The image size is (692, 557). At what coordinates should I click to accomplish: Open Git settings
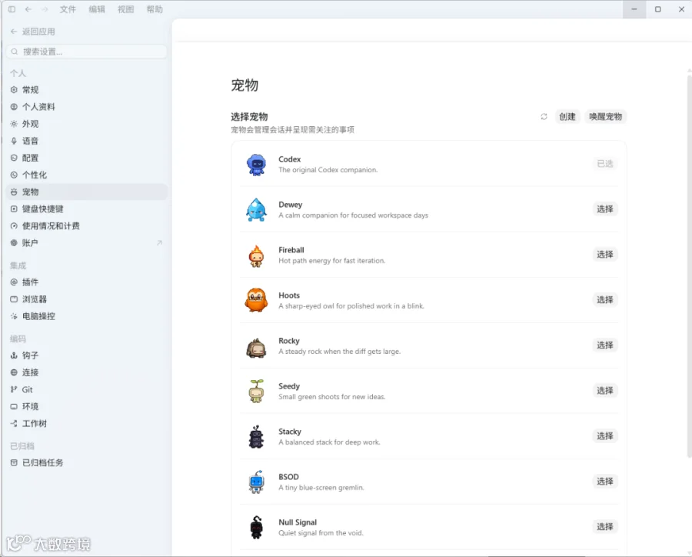[x=86, y=389]
